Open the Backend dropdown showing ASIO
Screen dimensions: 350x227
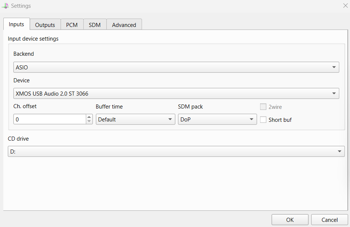[x=176, y=67]
